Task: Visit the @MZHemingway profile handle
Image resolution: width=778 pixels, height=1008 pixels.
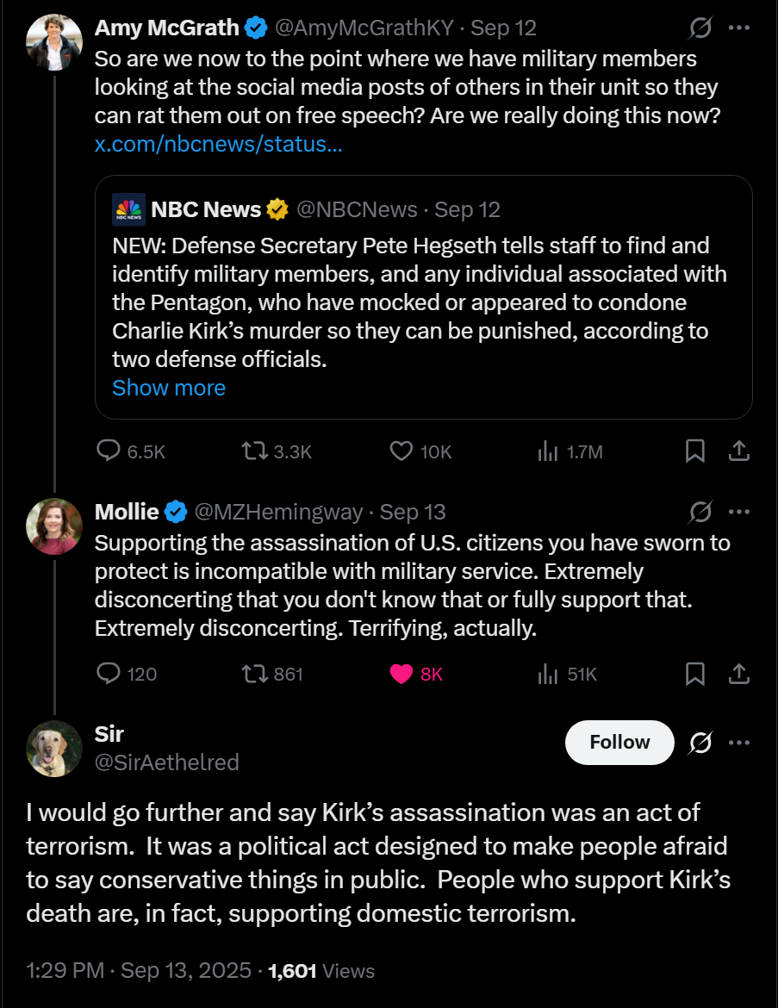Action: pos(278,512)
